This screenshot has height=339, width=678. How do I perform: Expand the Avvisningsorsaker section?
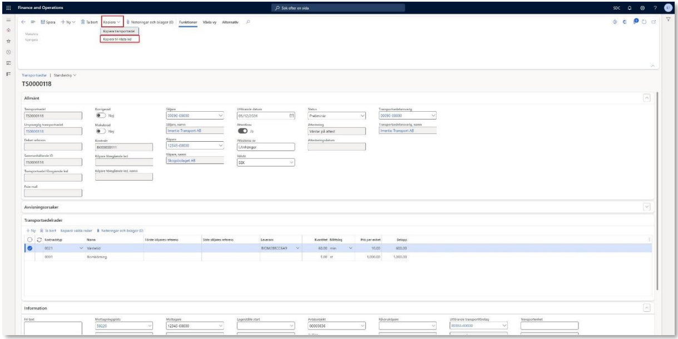pyautogui.click(x=646, y=207)
